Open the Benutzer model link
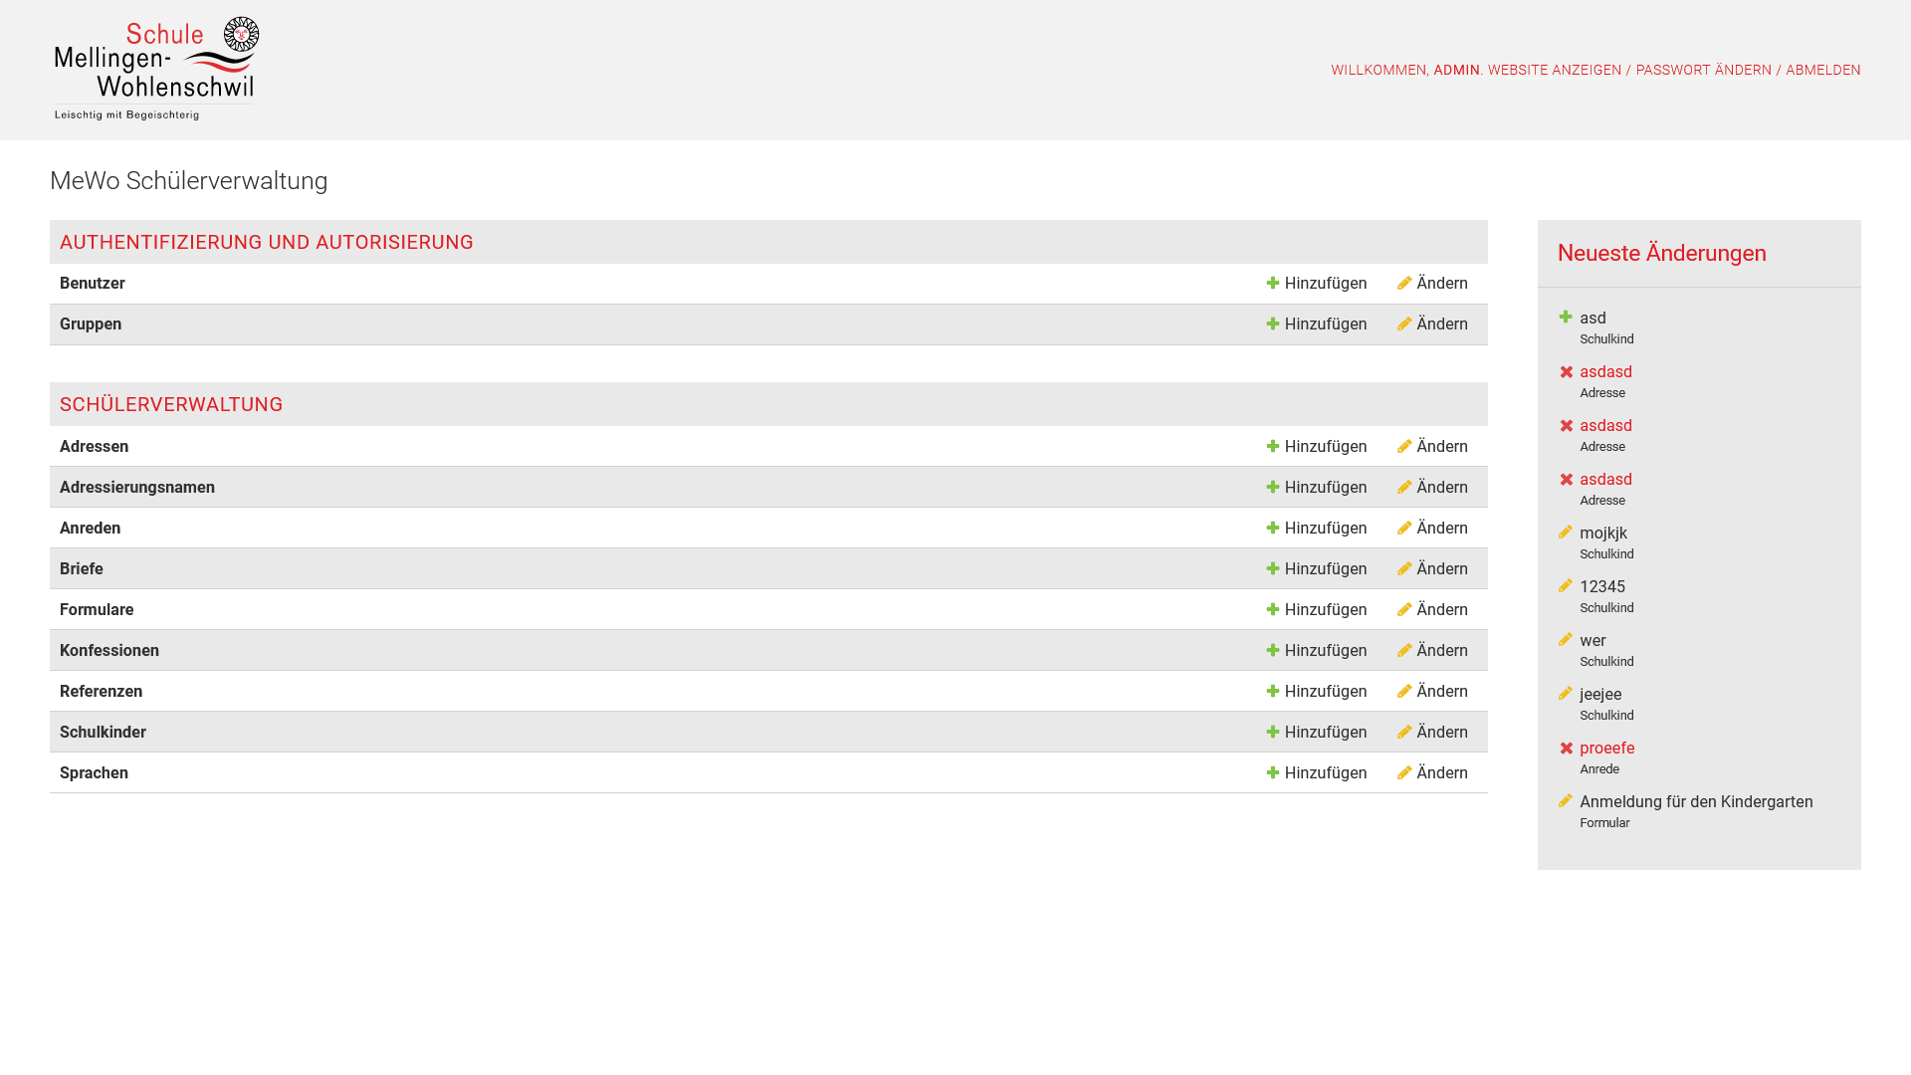Viewport: 1911px width, 1075px height. coord(93,284)
